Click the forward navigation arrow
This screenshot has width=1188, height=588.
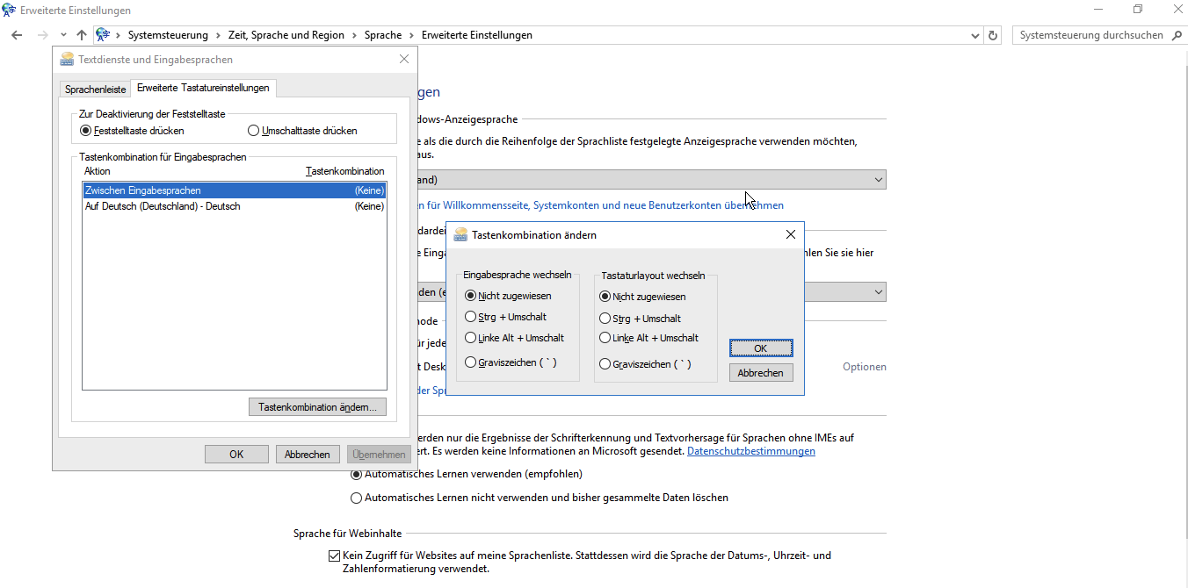pos(42,35)
